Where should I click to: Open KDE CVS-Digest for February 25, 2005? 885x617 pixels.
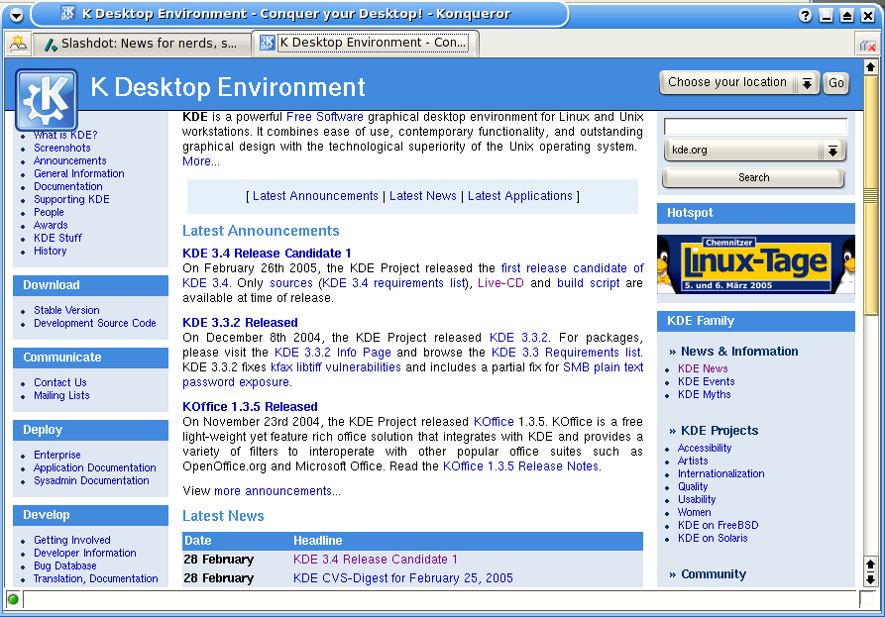click(403, 578)
